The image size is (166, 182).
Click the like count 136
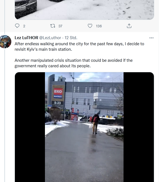click(99, 26)
